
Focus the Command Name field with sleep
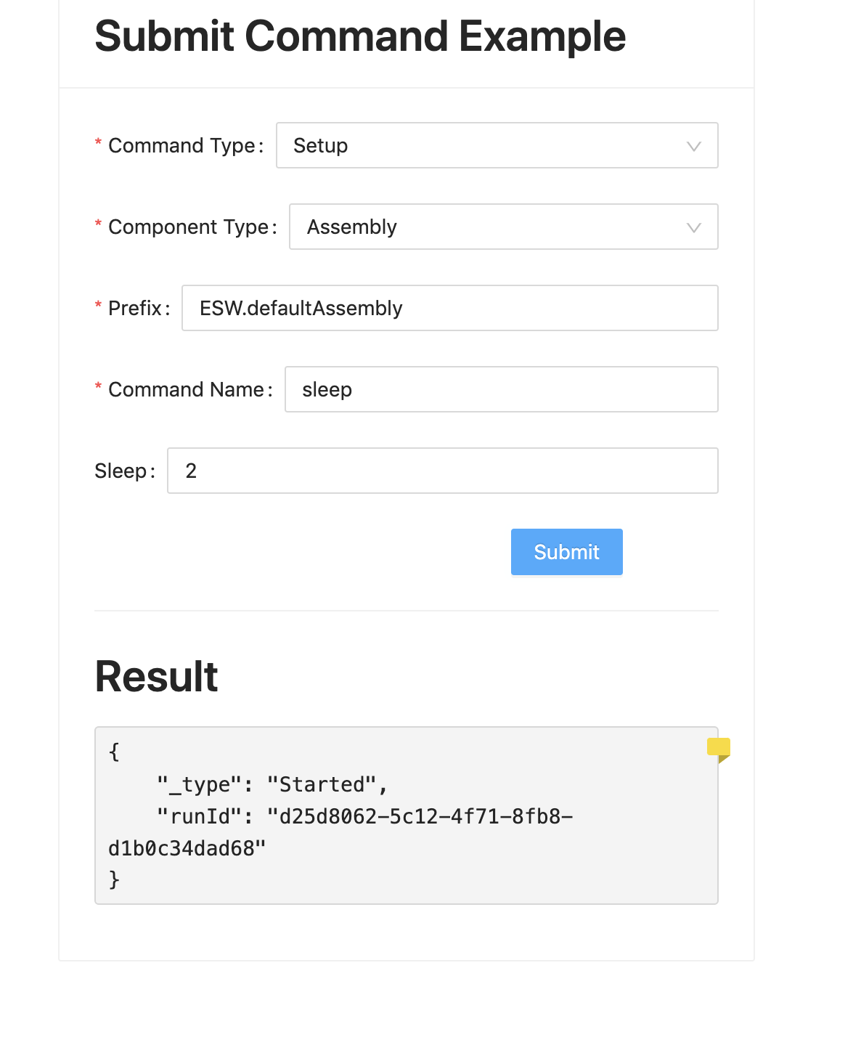tap(502, 389)
